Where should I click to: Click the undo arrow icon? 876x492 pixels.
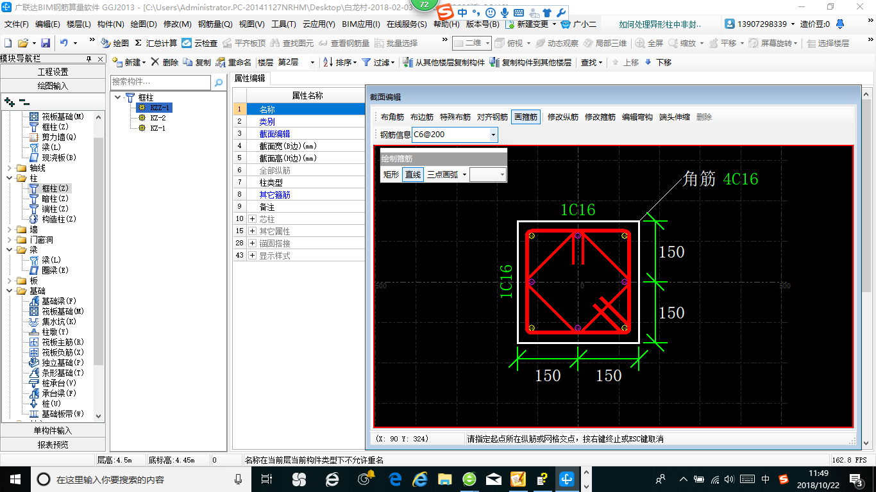[x=64, y=43]
